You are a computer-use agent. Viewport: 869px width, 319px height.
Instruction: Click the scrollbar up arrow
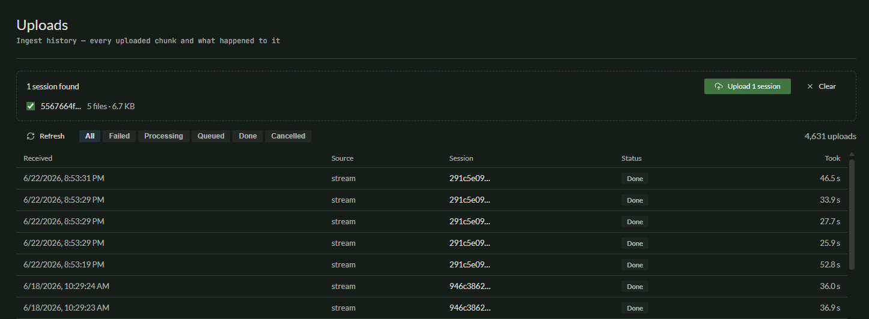coord(852,155)
